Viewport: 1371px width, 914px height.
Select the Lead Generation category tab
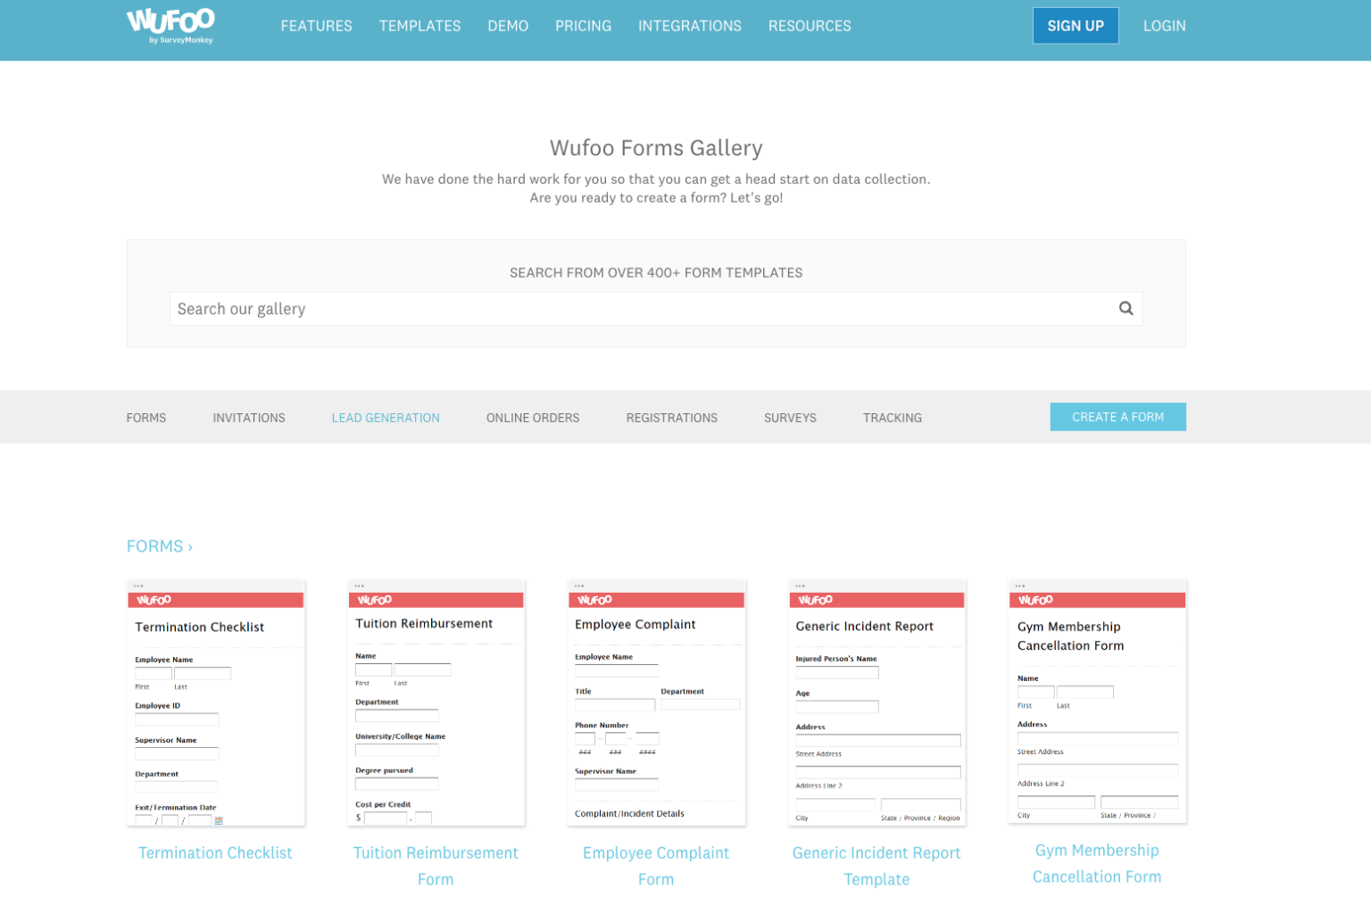pos(386,418)
